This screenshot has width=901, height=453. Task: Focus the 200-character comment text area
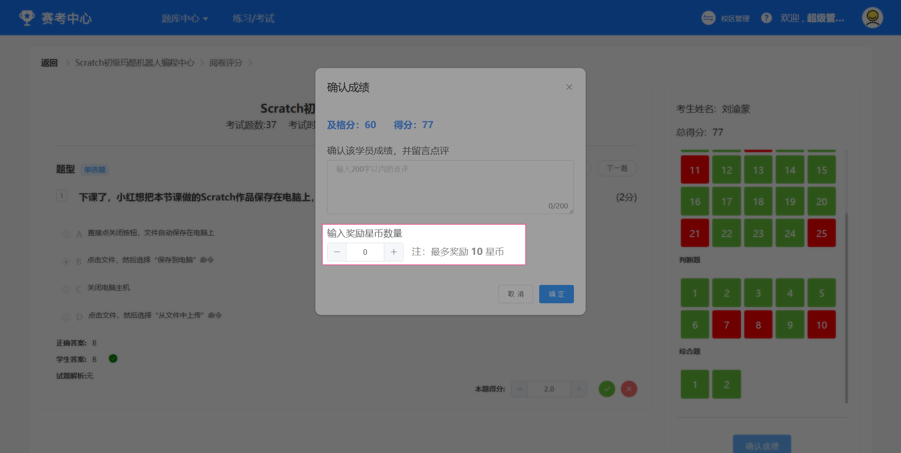[450, 187]
